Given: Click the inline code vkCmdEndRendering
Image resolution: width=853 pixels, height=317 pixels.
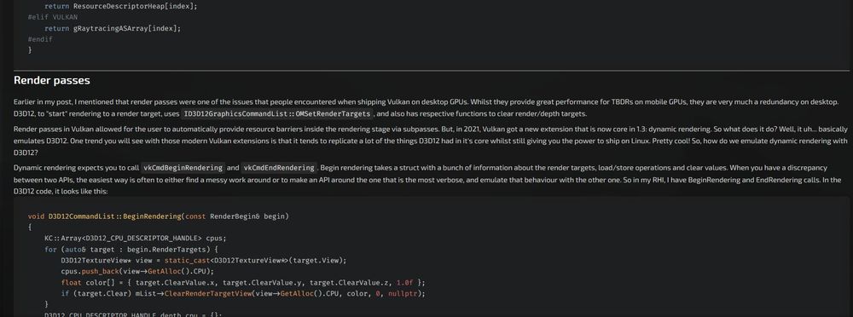Looking at the screenshot, I should [x=279, y=168].
